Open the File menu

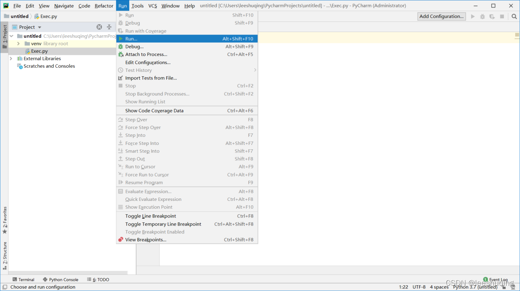(x=17, y=6)
